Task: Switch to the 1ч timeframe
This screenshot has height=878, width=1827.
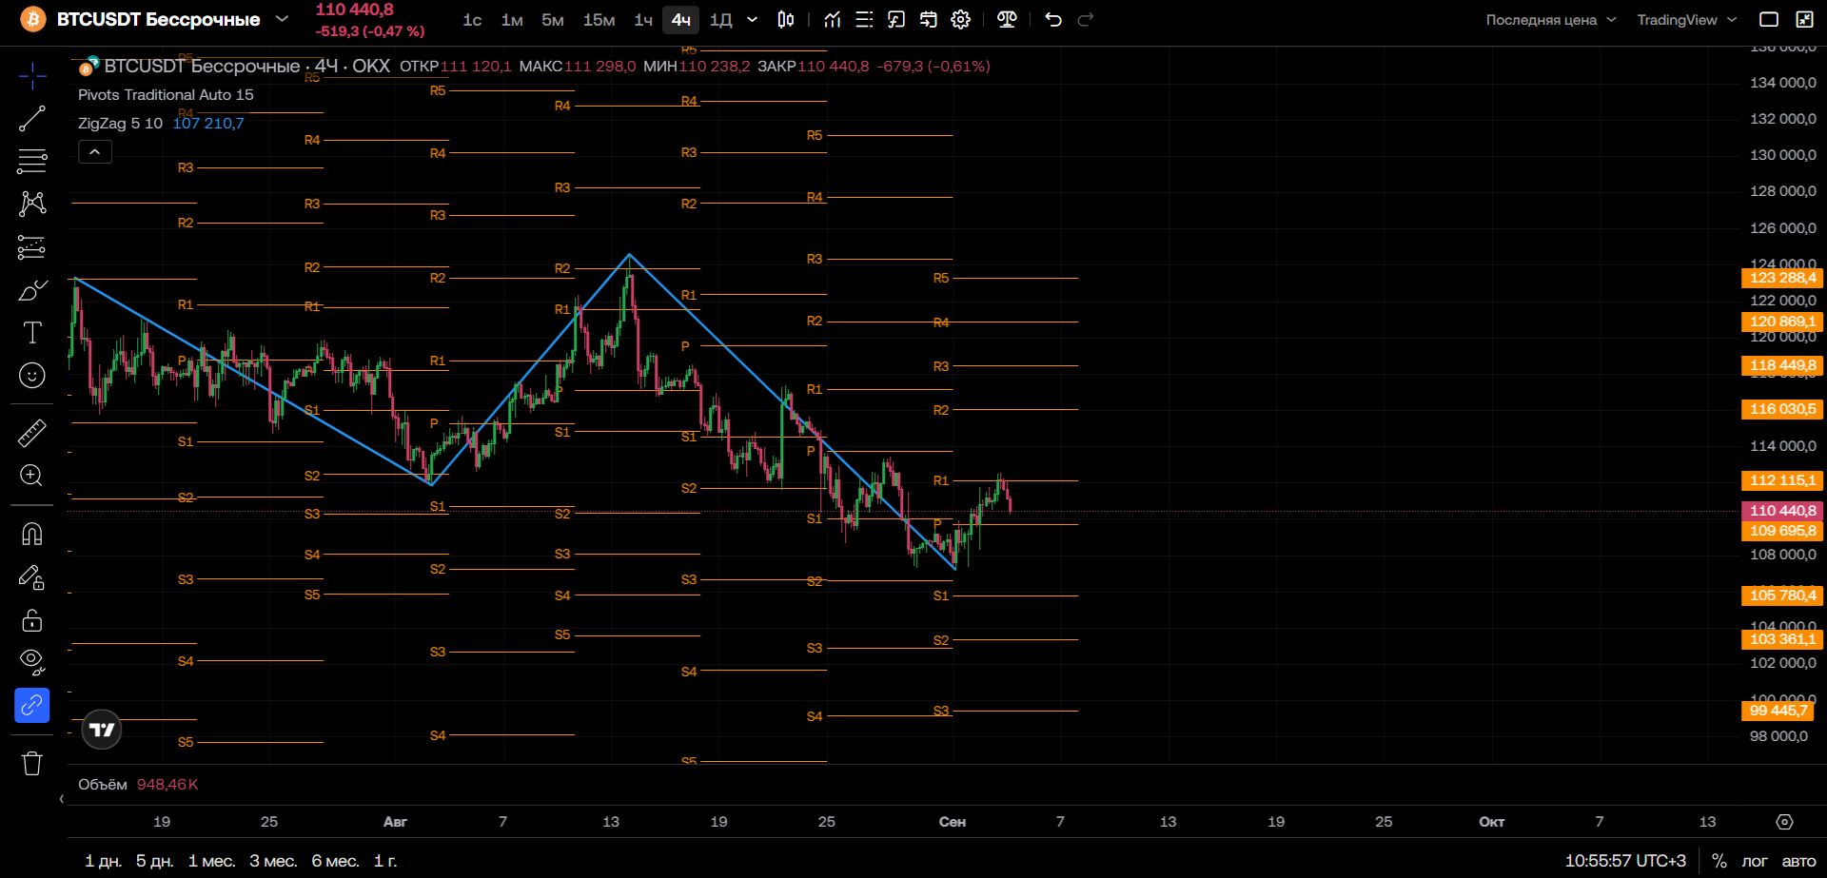Action: click(643, 20)
